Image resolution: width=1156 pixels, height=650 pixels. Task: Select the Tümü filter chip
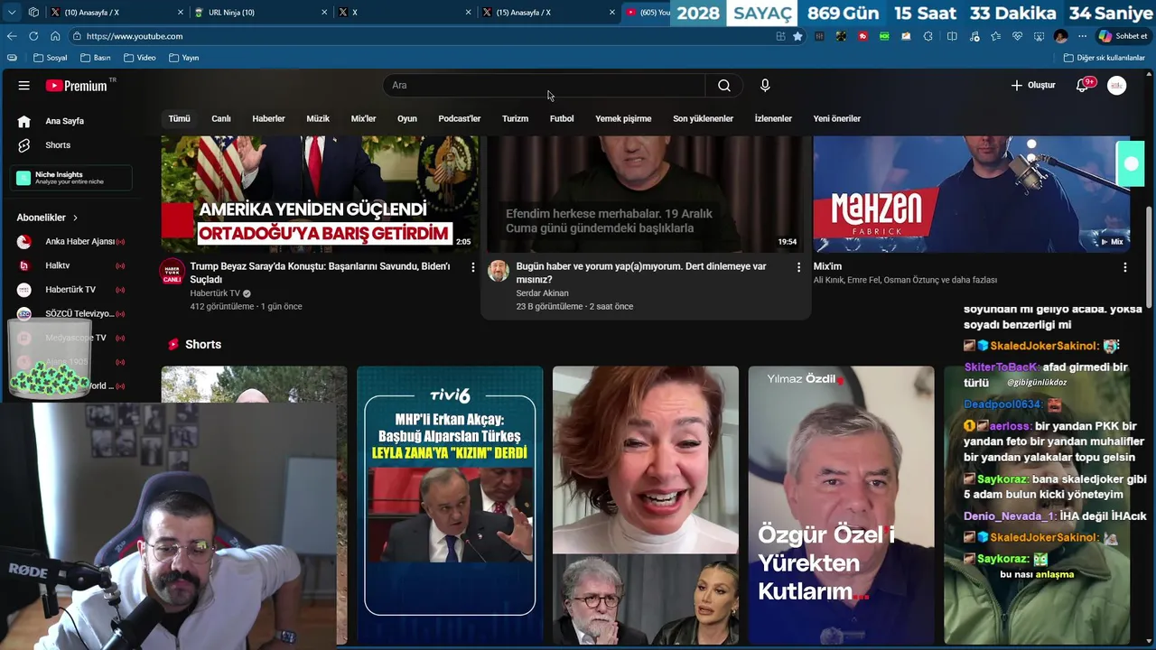point(179,118)
